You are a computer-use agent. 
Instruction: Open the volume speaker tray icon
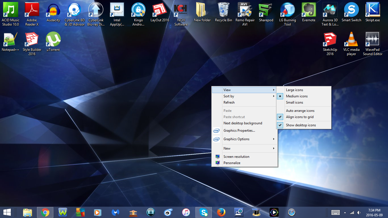coord(359,212)
